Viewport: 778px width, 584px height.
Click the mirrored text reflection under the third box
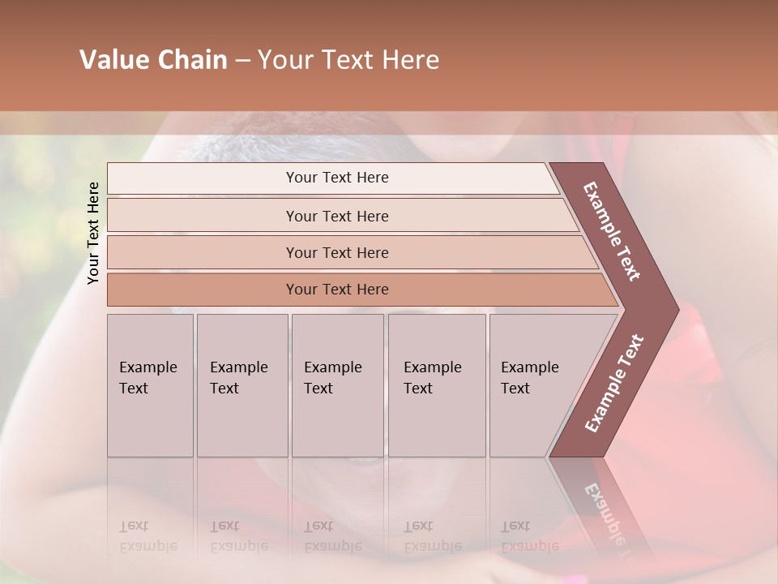pyautogui.click(x=332, y=535)
